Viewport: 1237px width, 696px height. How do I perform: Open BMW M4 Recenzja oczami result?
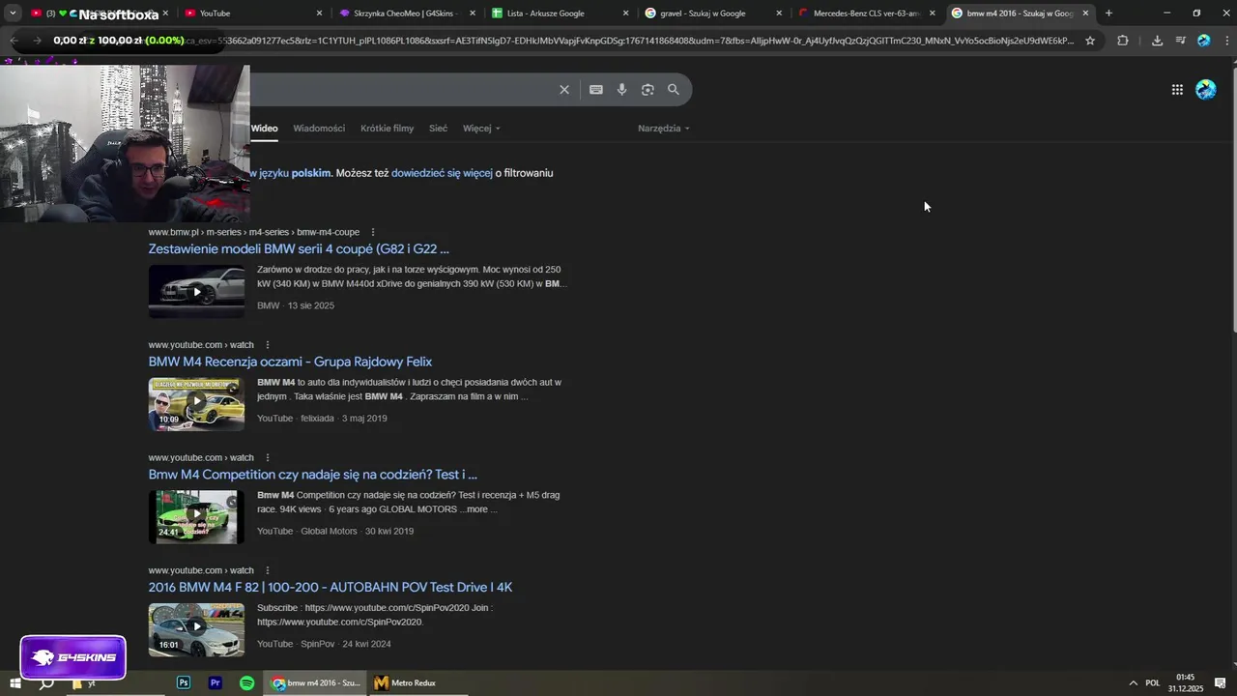click(290, 362)
